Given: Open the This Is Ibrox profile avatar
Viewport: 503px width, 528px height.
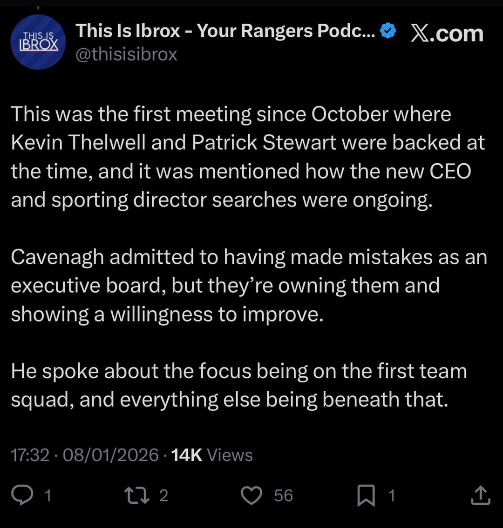Looking at the screenshot, I should click(x=37, y=42).
